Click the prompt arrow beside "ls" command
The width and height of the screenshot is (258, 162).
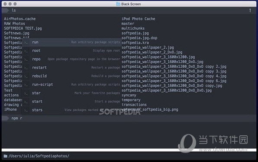5,10
